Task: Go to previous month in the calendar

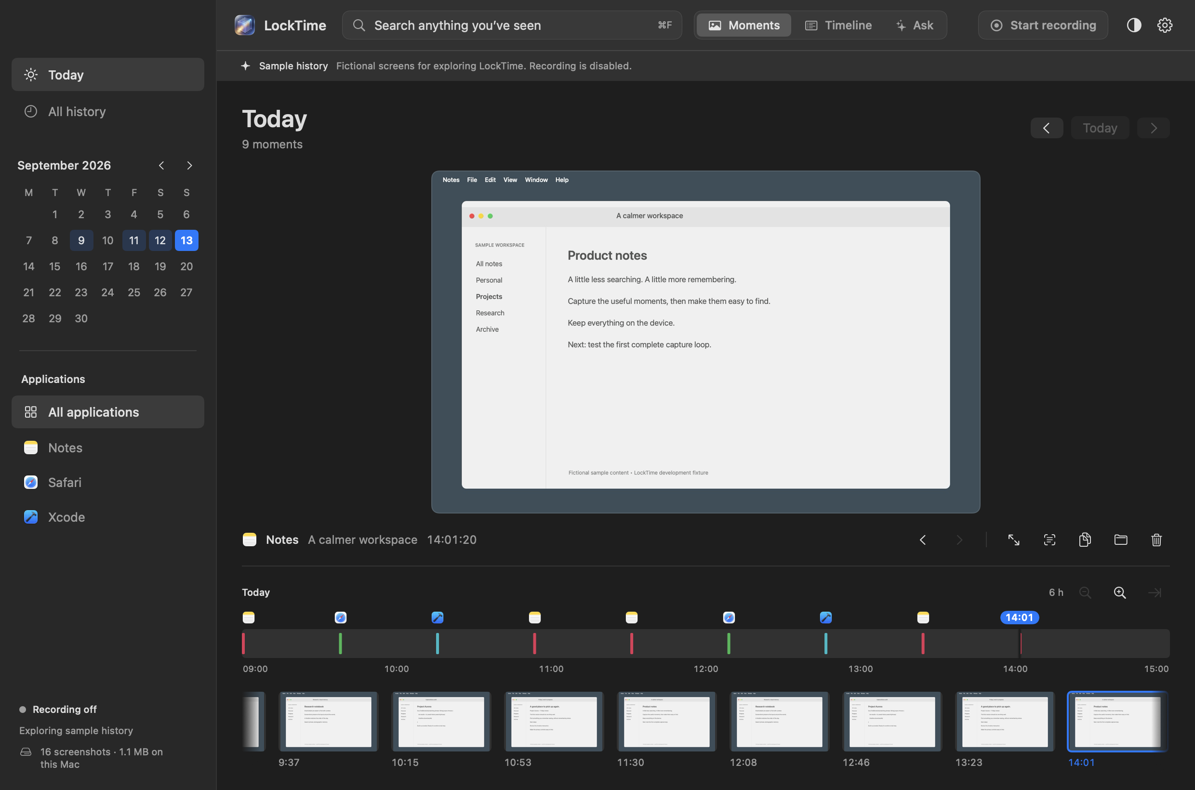Action: click(161, 165)
